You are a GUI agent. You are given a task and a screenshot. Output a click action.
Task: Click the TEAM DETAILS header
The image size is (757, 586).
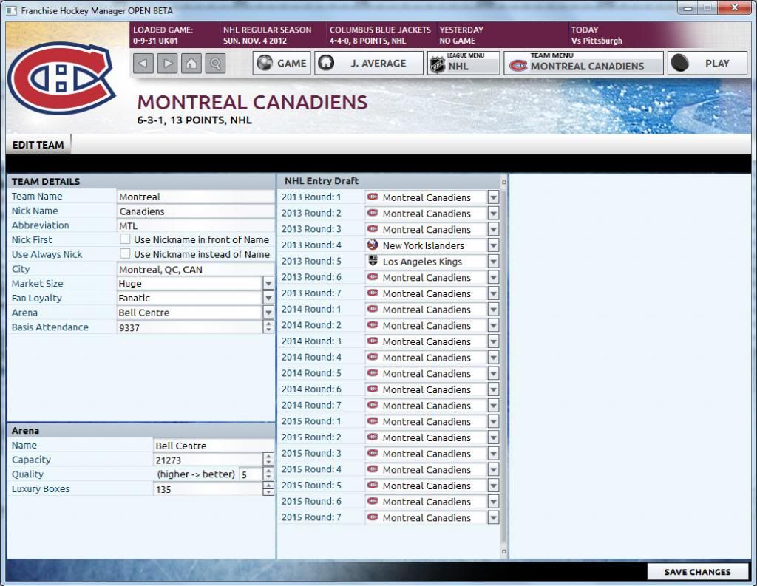pyautogui.click(x=46, y=182)
